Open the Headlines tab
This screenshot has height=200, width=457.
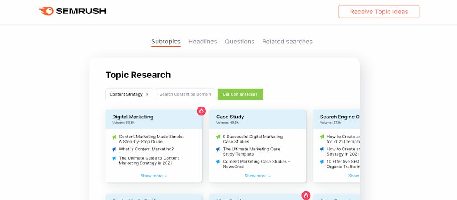click(203, 42)
